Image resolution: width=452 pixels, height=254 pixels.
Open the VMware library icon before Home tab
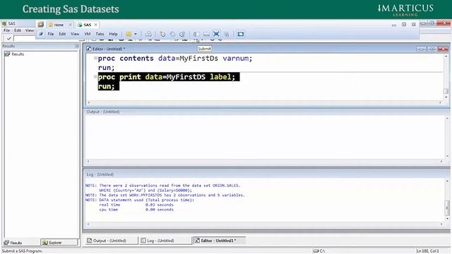tap(41, 25)
